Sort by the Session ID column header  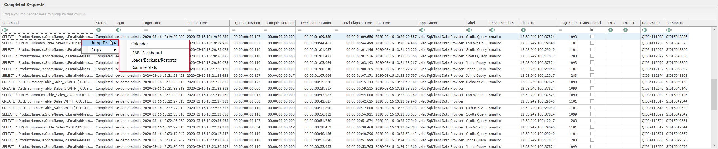(x=677, y=23)
